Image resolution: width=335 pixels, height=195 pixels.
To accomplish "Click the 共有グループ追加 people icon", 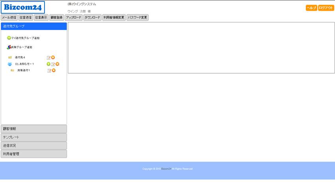I will (9, 47).
